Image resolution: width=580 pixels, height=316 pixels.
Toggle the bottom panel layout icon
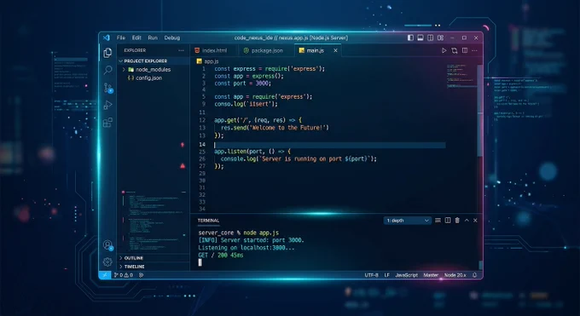click(x=420, y=37)
